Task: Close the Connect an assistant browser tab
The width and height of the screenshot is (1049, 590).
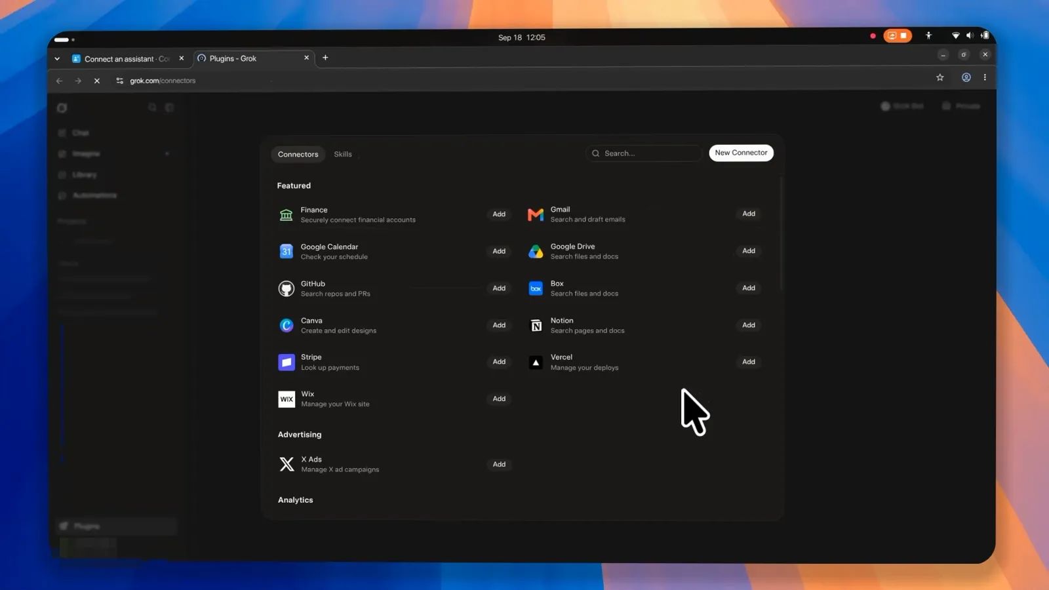Action: [182, 58]
